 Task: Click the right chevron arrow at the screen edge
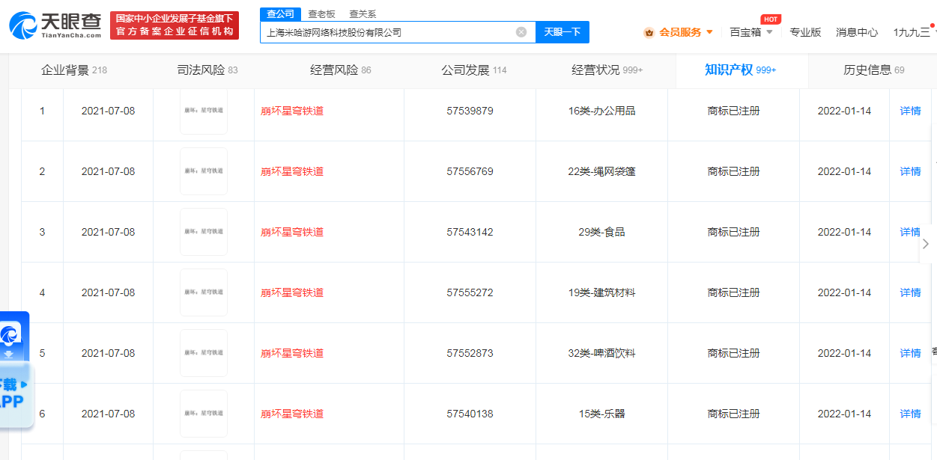(x=927, y=244)
